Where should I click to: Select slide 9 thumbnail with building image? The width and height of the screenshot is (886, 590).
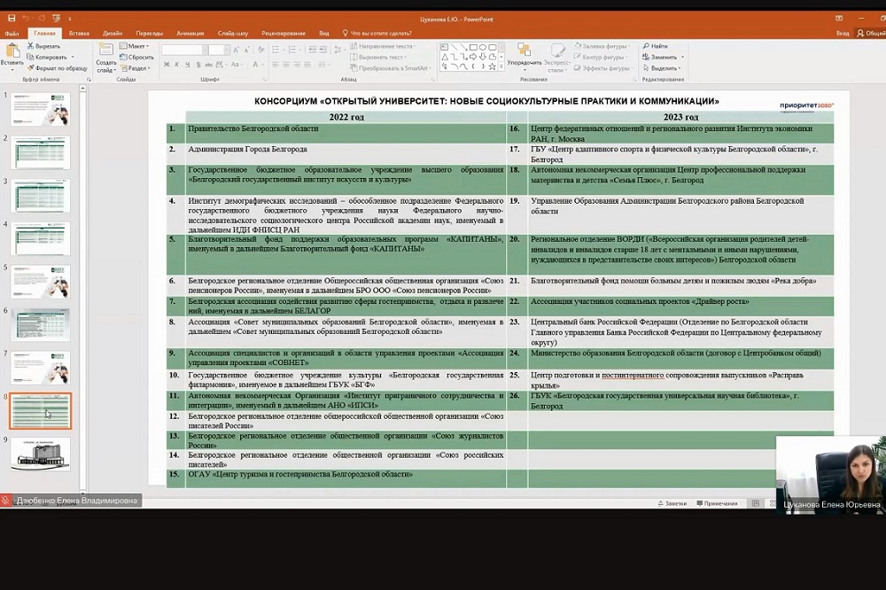(x=40, y=454)
